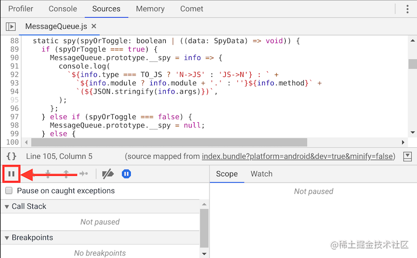Switch to the Scope pane tab
Screen dimensions: 417x258
(x=227, y=174)
